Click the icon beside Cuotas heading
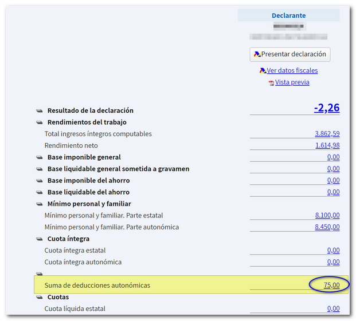The width and height of the screenshot is (356, 321). coord(40,298)
